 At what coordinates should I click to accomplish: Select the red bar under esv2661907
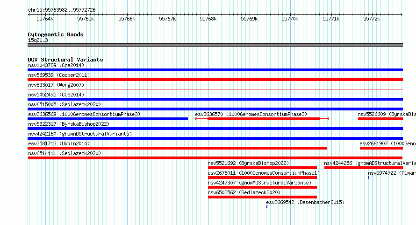point(381,148)
